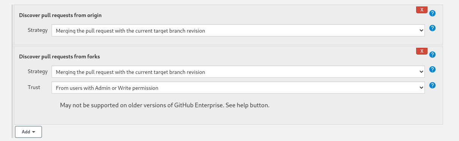Viewport: 459px width, 141px height.
Task: Click the caret arrow on the Add button
Action: [x=34, y=132]
